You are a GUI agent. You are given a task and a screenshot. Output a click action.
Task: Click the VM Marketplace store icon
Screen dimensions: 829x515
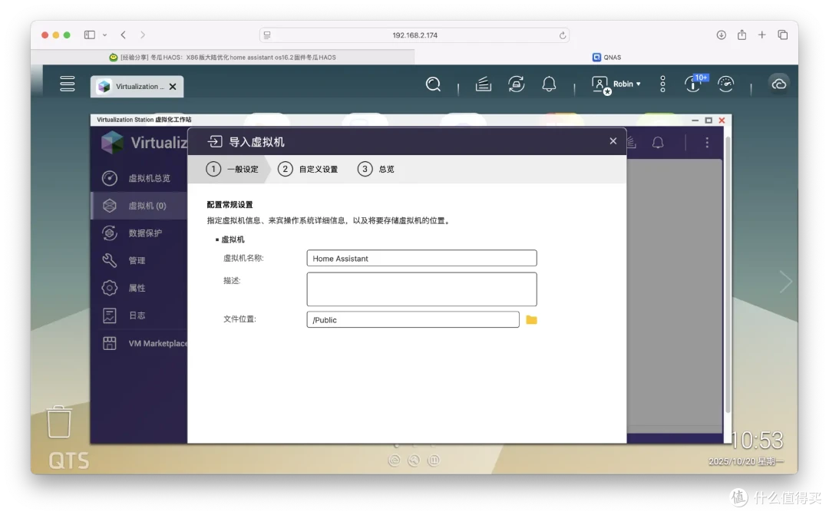pyautogui.click(x=110, y=343)
